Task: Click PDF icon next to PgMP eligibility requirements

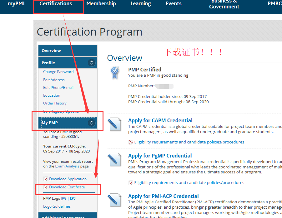Action: pyautogui.click(x=131, y=183)
